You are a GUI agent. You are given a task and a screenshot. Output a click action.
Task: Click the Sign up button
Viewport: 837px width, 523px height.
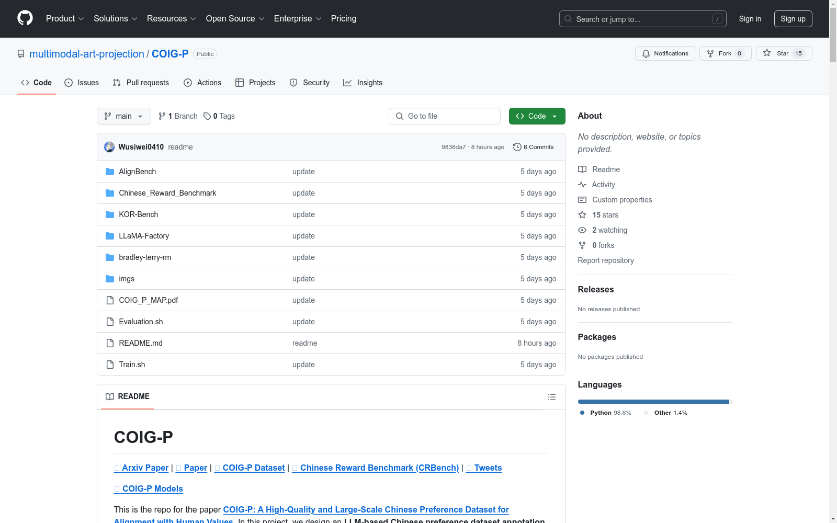(793, 19)
